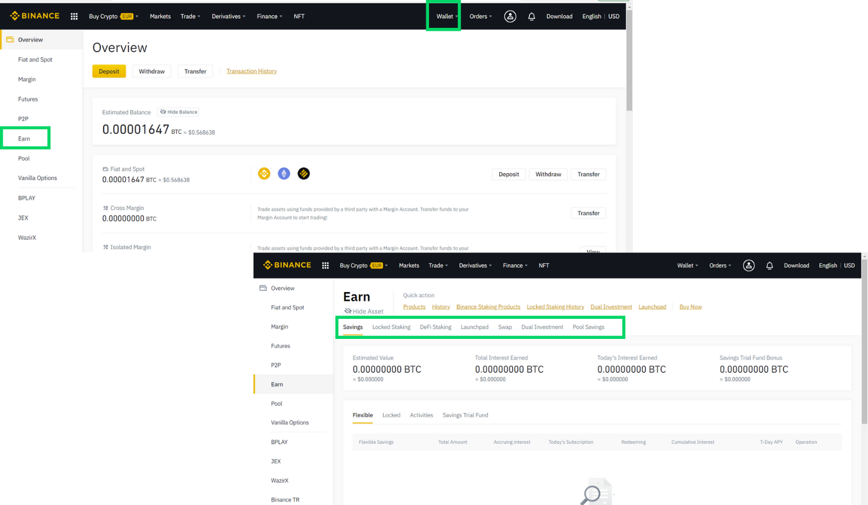Open the apps grid on the Overview page
Image resolution: width=868 pixels, height=505 pixels.
74,17
